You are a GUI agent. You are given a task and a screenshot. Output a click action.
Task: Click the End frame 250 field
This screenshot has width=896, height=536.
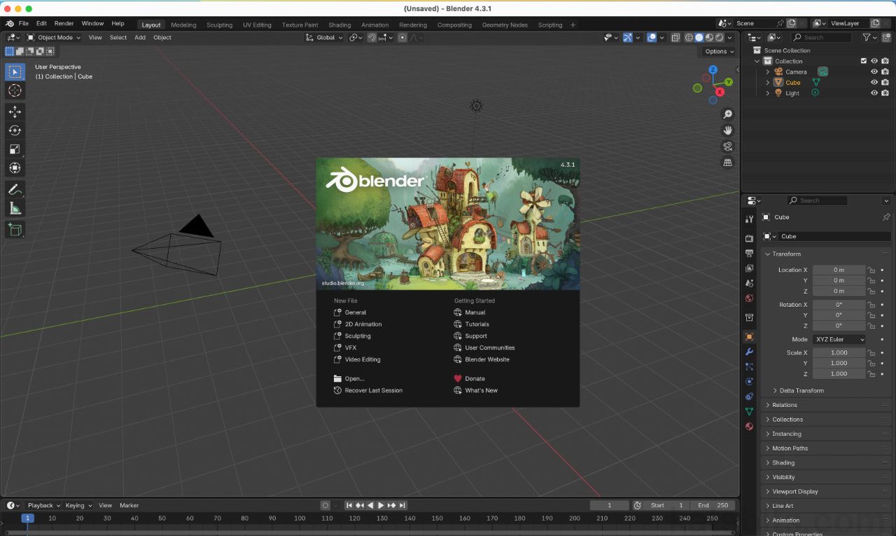pyautogui.click(x=713, y=505)
